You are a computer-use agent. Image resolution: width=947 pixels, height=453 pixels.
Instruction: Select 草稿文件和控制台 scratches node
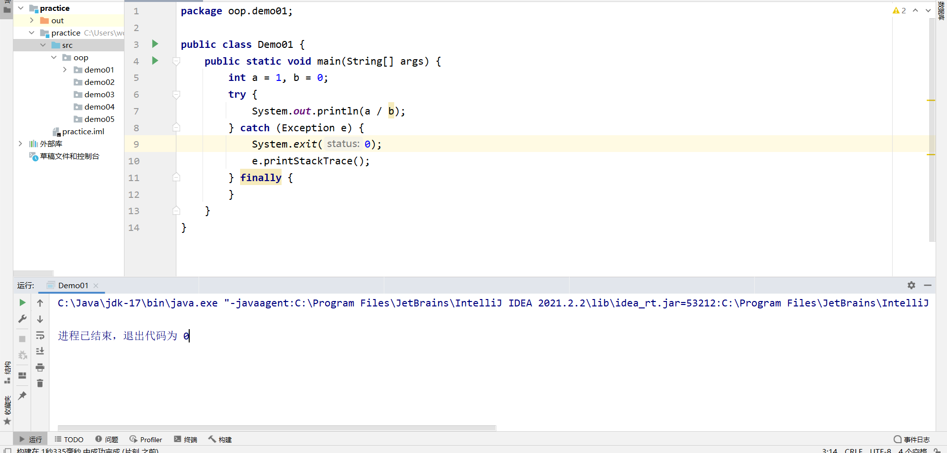pos(65,156)
